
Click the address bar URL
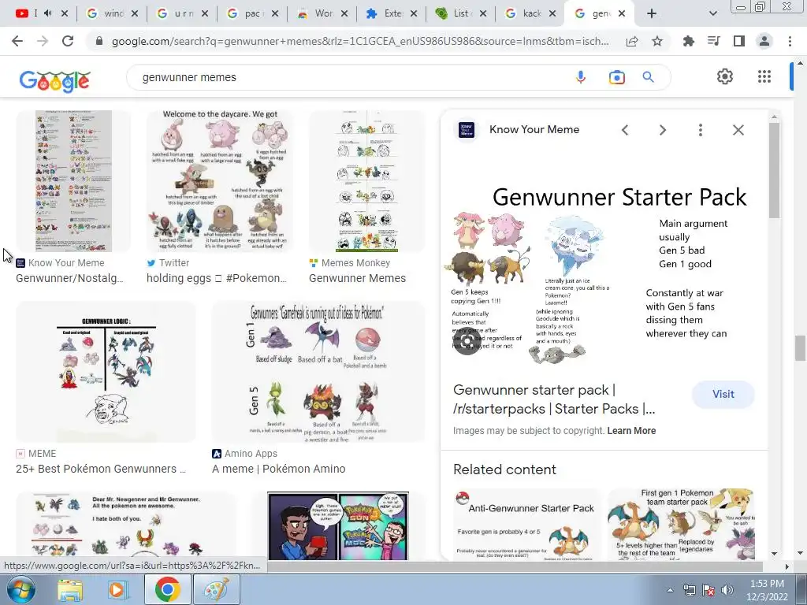(360, 41)
